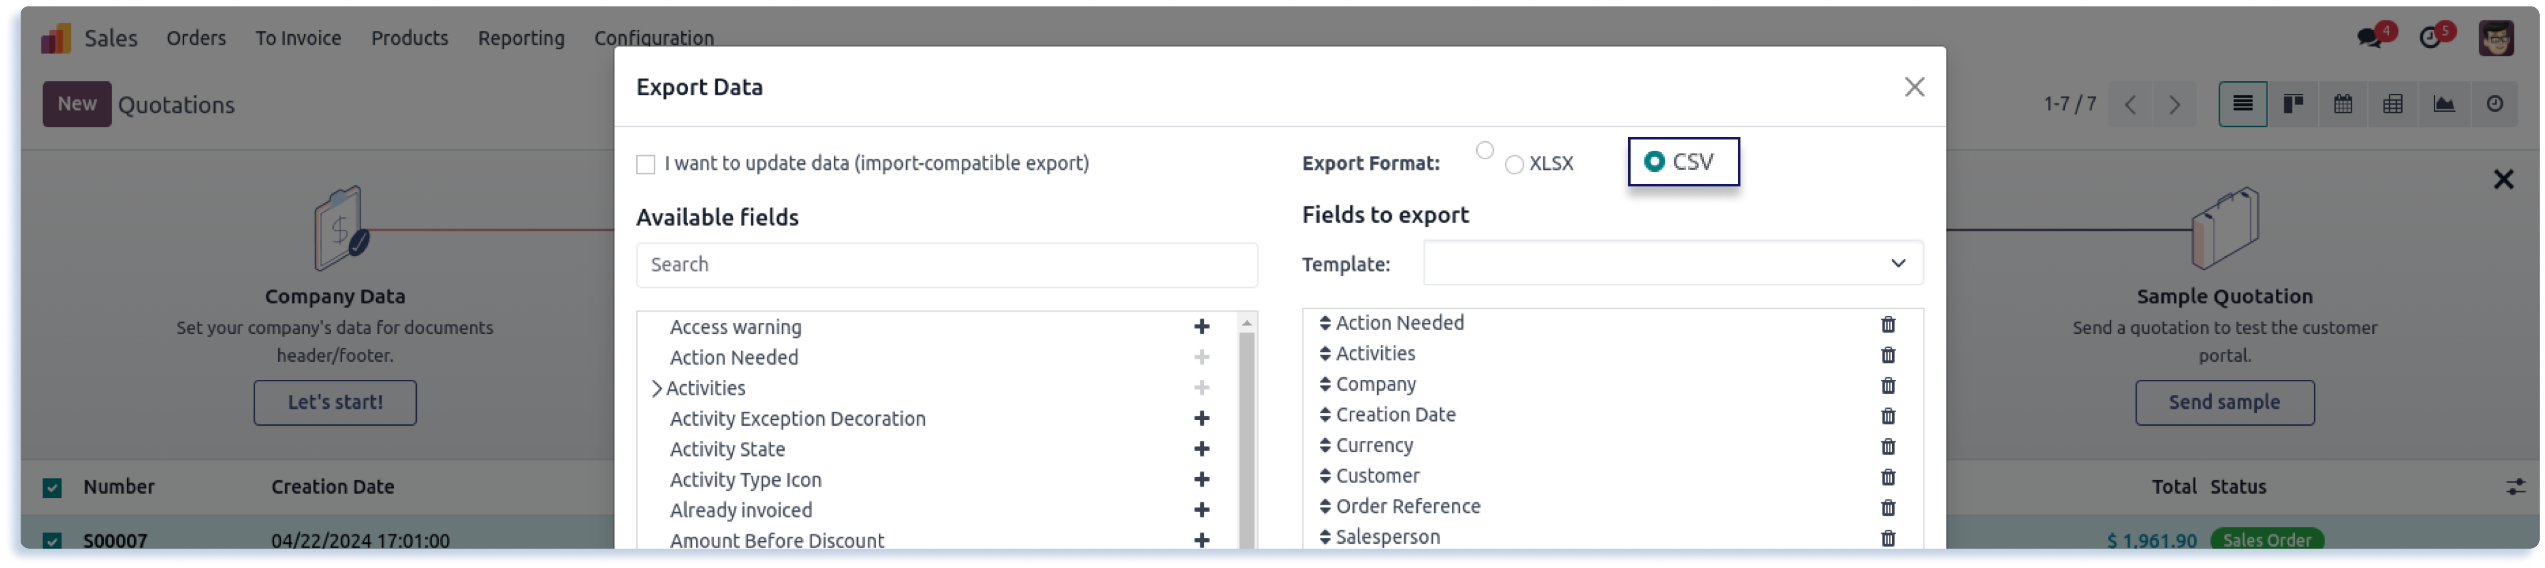Image resolution: width=2545 pixels, height=568 pixels.
Task: Remove Order Reference from export list
Action: pos(1887,508)
